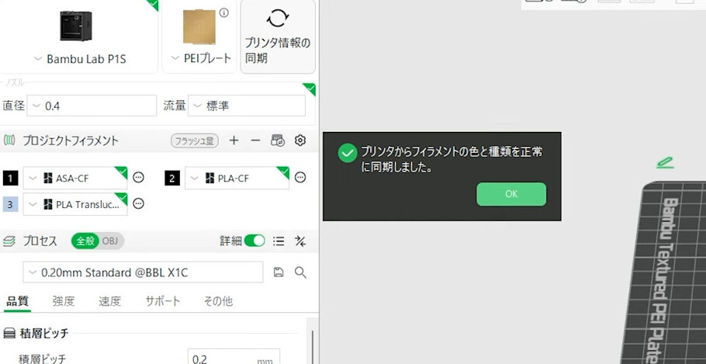This screenshot has height=364, width=706.
Task: Click the P1S printer thumbnail image
Action: [x=76, y=26]
